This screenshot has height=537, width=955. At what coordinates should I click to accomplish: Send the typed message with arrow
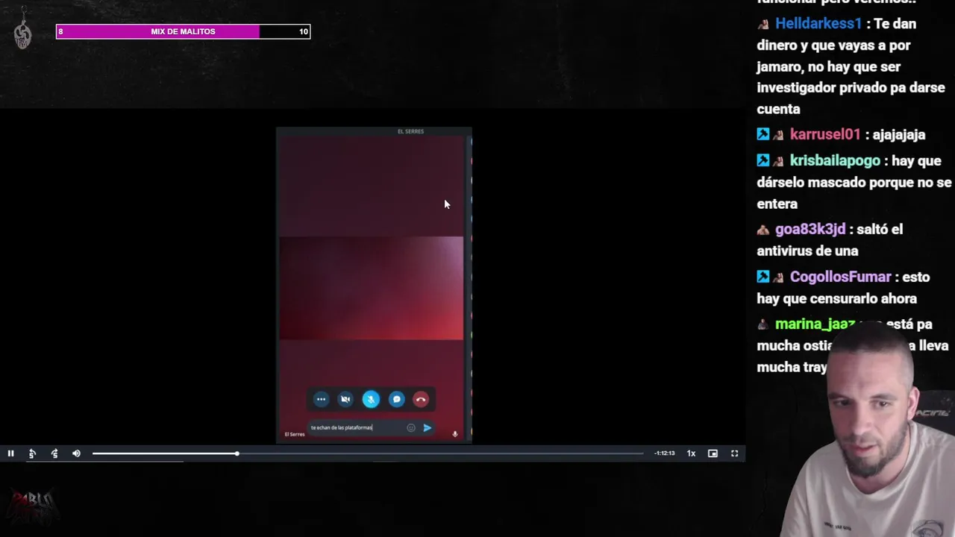pyautogui.click(x=427, y=427)
